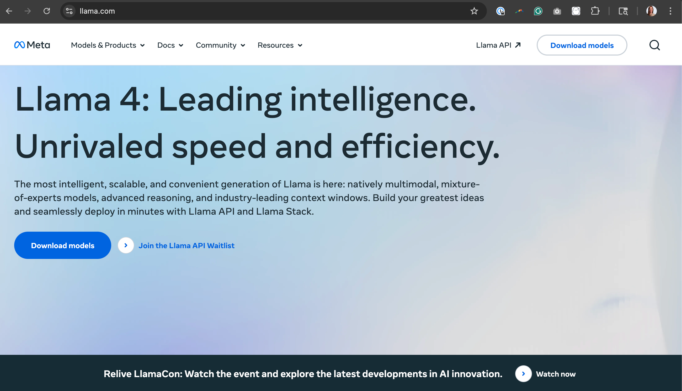Join the Llama API Waitlist link
The width and height of the screenshot is (682, 391).
[x=186, y=246]
